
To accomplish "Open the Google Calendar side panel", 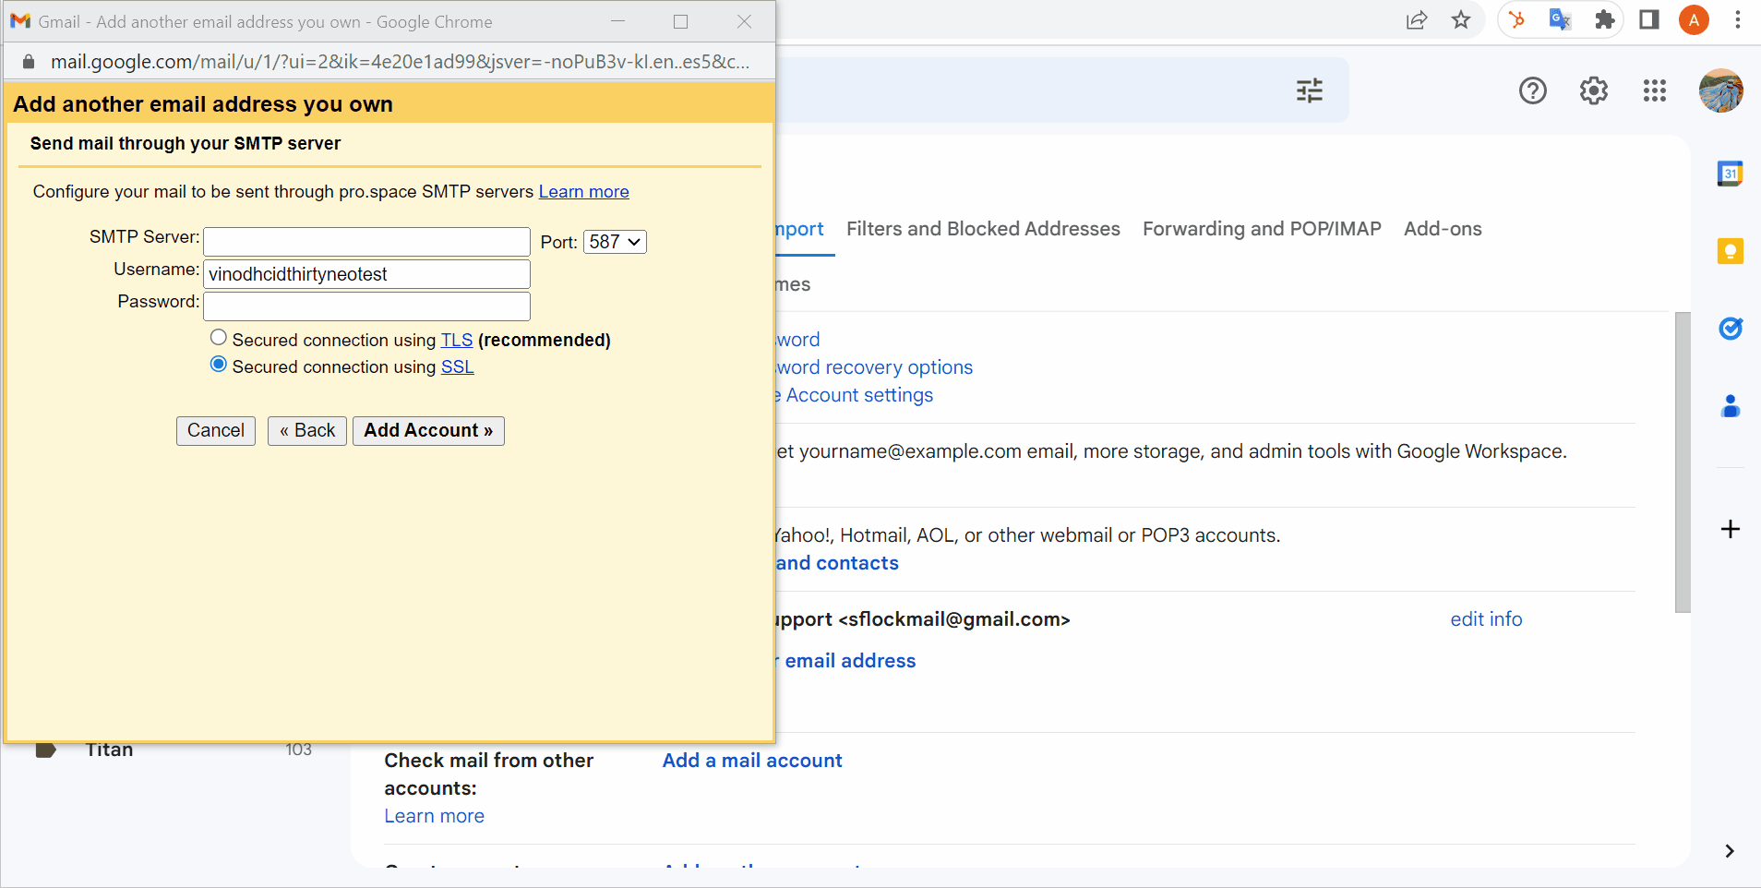I will [1731, 173].
